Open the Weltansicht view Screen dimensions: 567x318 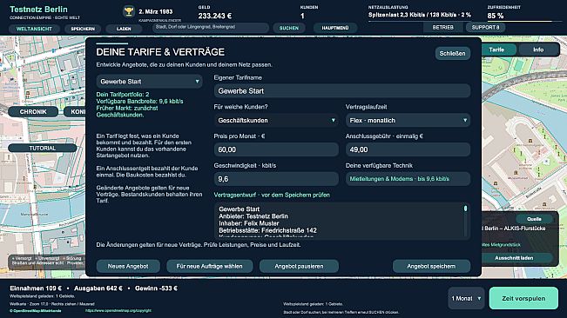click(x=34, y=29)
